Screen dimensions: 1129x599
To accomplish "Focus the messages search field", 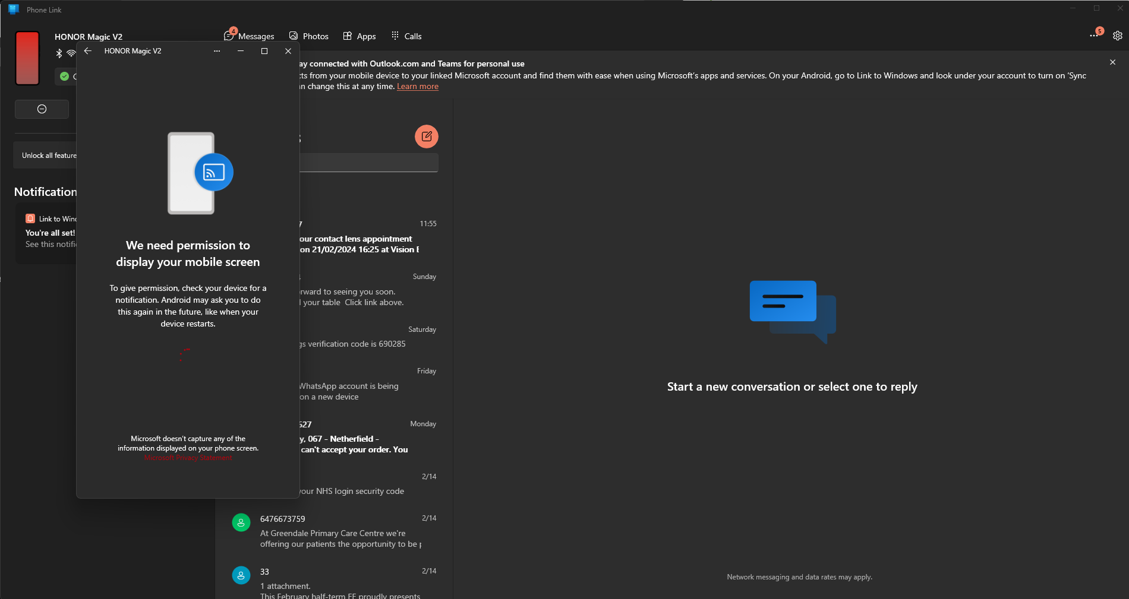I will pyautogui.click(x=368, y=163).
